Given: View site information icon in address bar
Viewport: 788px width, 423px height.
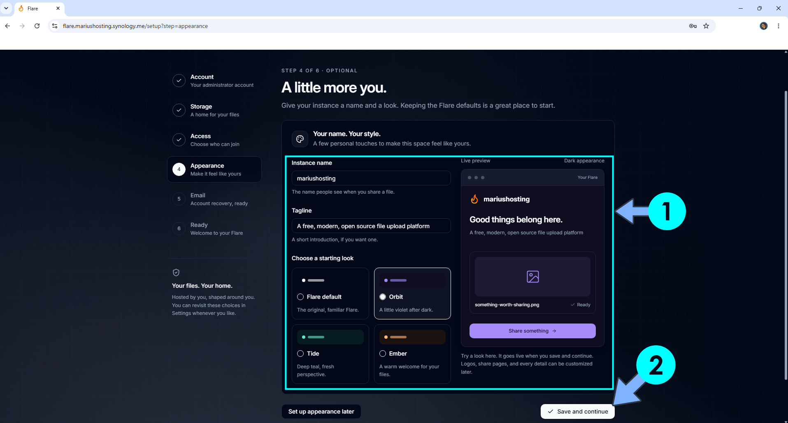Looking at the screenshot, I should (x=55, y=26).
